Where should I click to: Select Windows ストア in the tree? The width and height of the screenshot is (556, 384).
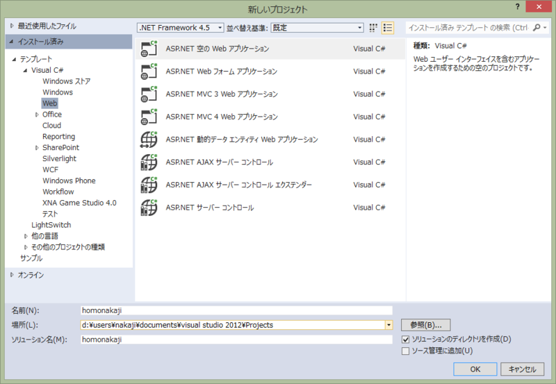click(x=67, y=81)
